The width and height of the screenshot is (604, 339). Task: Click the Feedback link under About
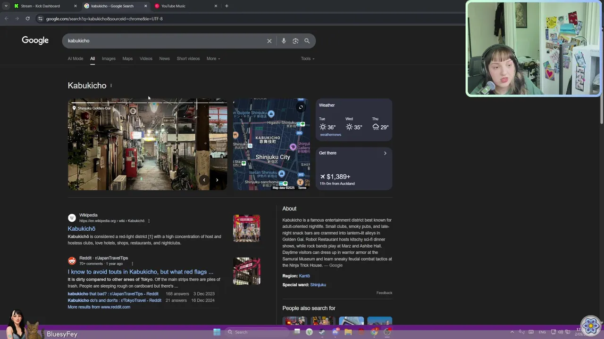tap(384, 293)
